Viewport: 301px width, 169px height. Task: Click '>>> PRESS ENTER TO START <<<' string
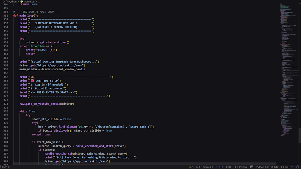[52, 92]
